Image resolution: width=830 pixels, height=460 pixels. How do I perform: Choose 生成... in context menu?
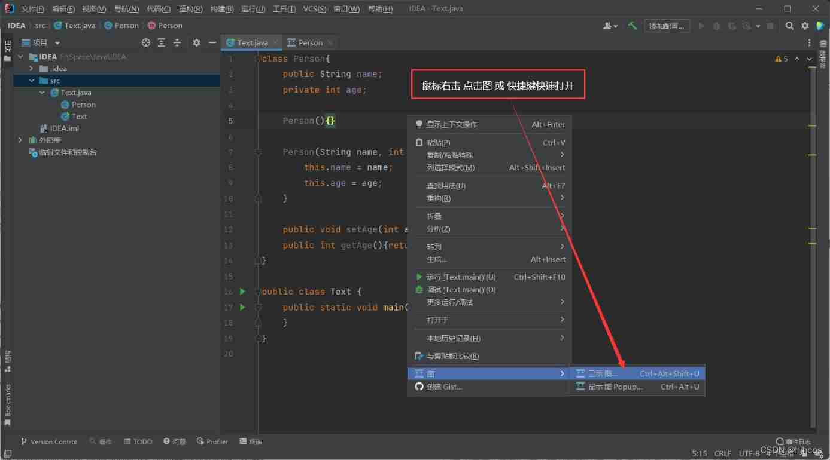[x=490, y=259]
